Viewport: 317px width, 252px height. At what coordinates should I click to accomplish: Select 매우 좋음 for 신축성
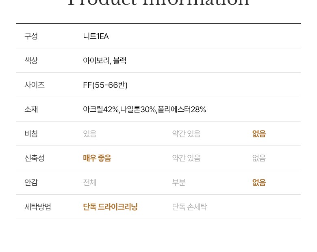point(97,158)
